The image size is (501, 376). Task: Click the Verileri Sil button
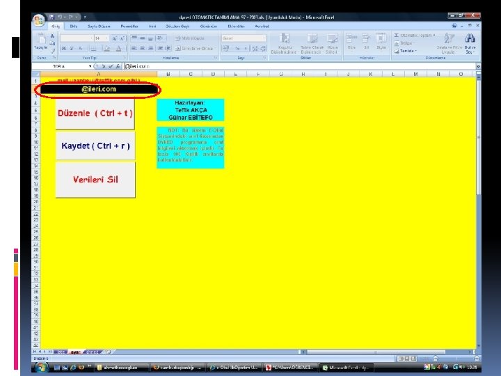(95, 180)
